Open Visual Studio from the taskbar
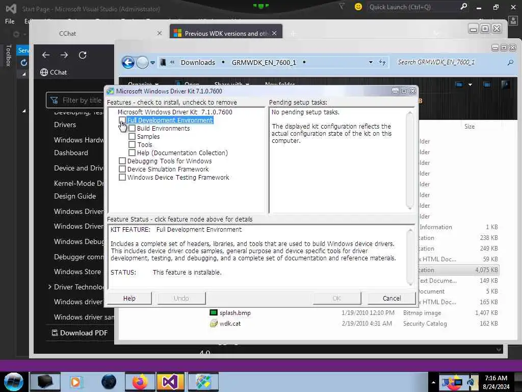The width and height of the screenshot is (522, 392). 170,382
